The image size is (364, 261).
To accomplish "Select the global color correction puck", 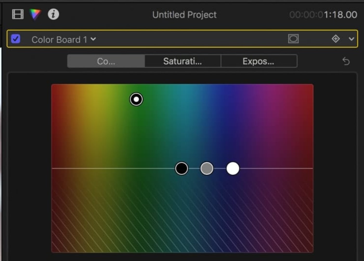I will click(x=136, y=99).
